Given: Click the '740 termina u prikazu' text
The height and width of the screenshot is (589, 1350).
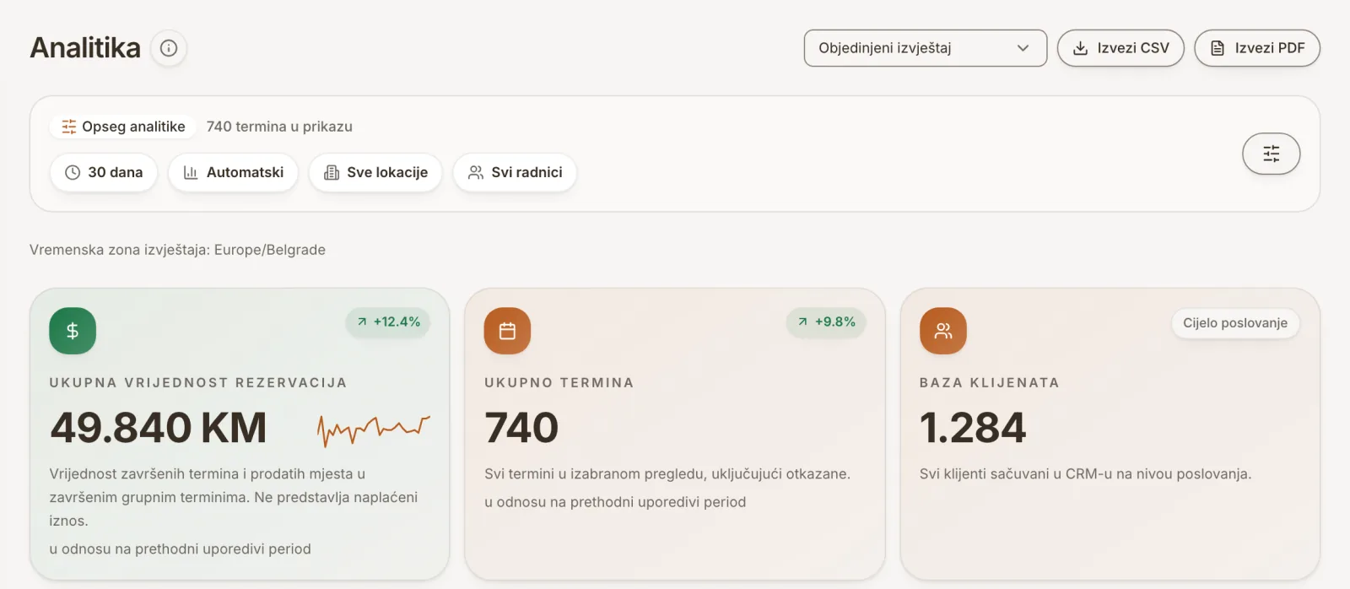Looking at the screenshot, I should [x=279, y=127].
